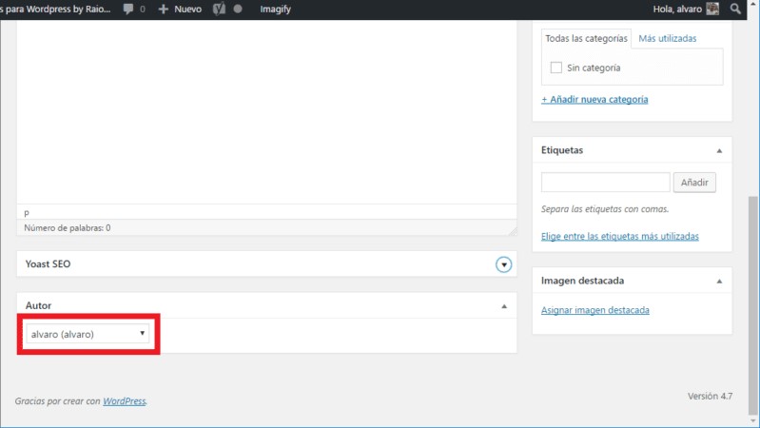The width and height of the screenshot is (760, 428).
Task: Check the Sin categoría checkbox
Action: click(x=556, y=68)
